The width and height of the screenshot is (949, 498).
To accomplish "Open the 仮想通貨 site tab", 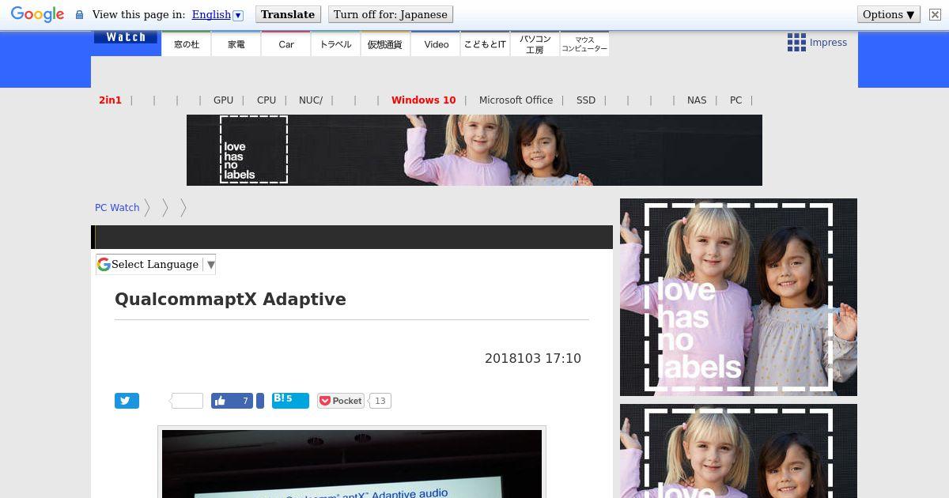I will click(x=385, y=44).
